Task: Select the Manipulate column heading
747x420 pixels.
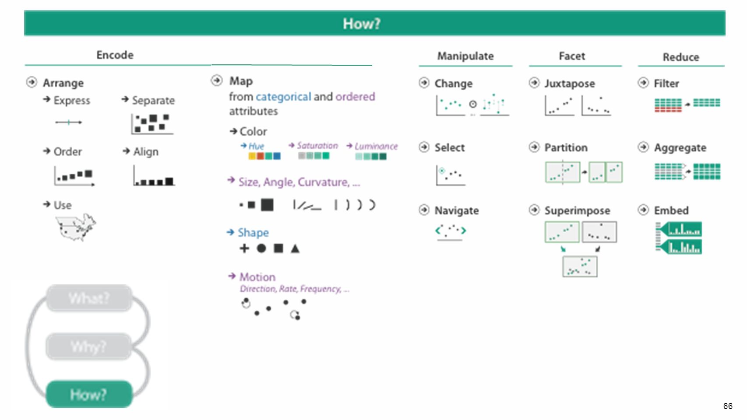Action: [465, 56]
